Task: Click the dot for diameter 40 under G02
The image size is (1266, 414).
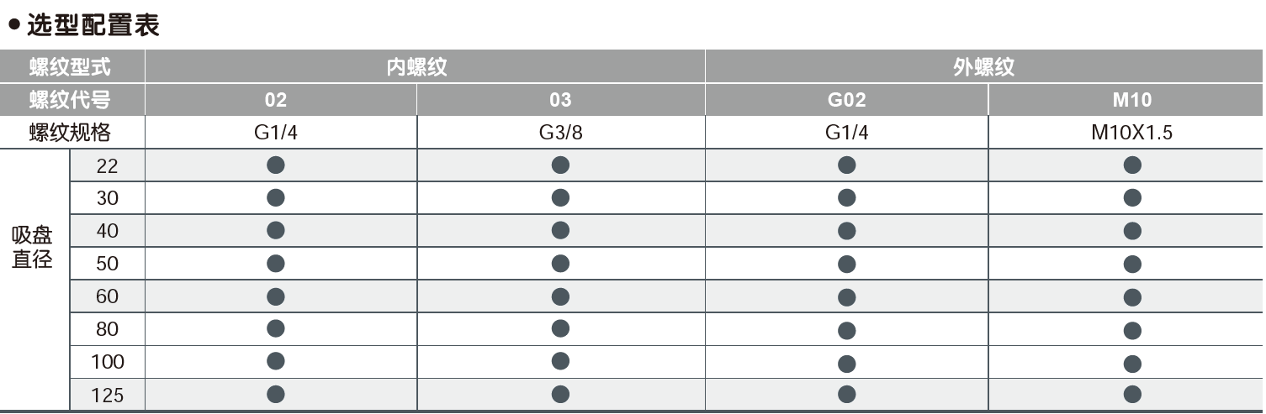Action: pos(847,231)
